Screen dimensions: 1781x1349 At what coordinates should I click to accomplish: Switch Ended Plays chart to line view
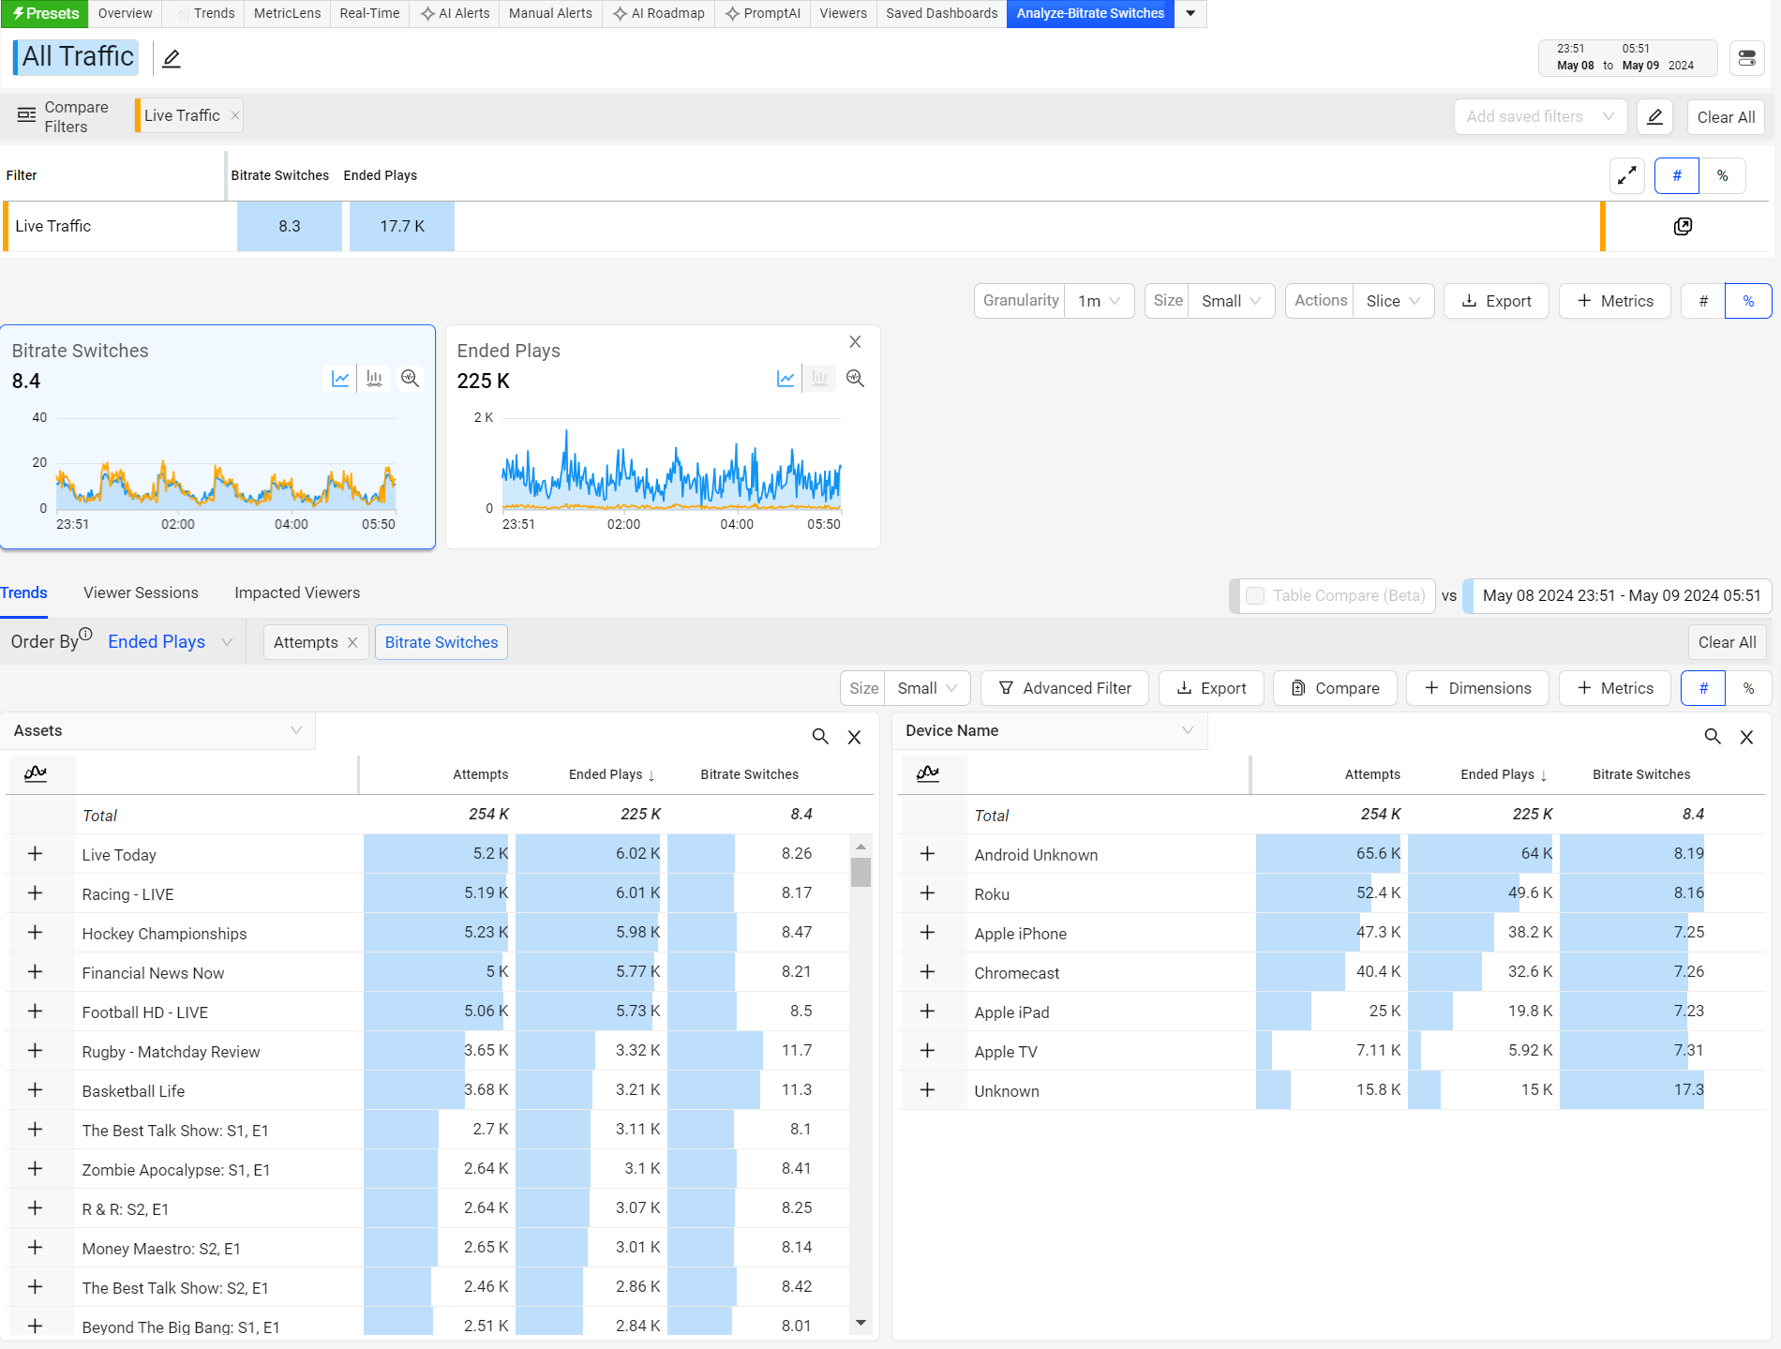click(786, 378)
